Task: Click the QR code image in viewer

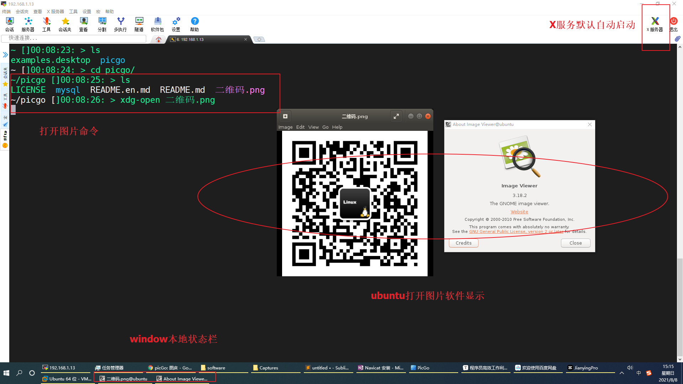Action: [x=355, y=203]
